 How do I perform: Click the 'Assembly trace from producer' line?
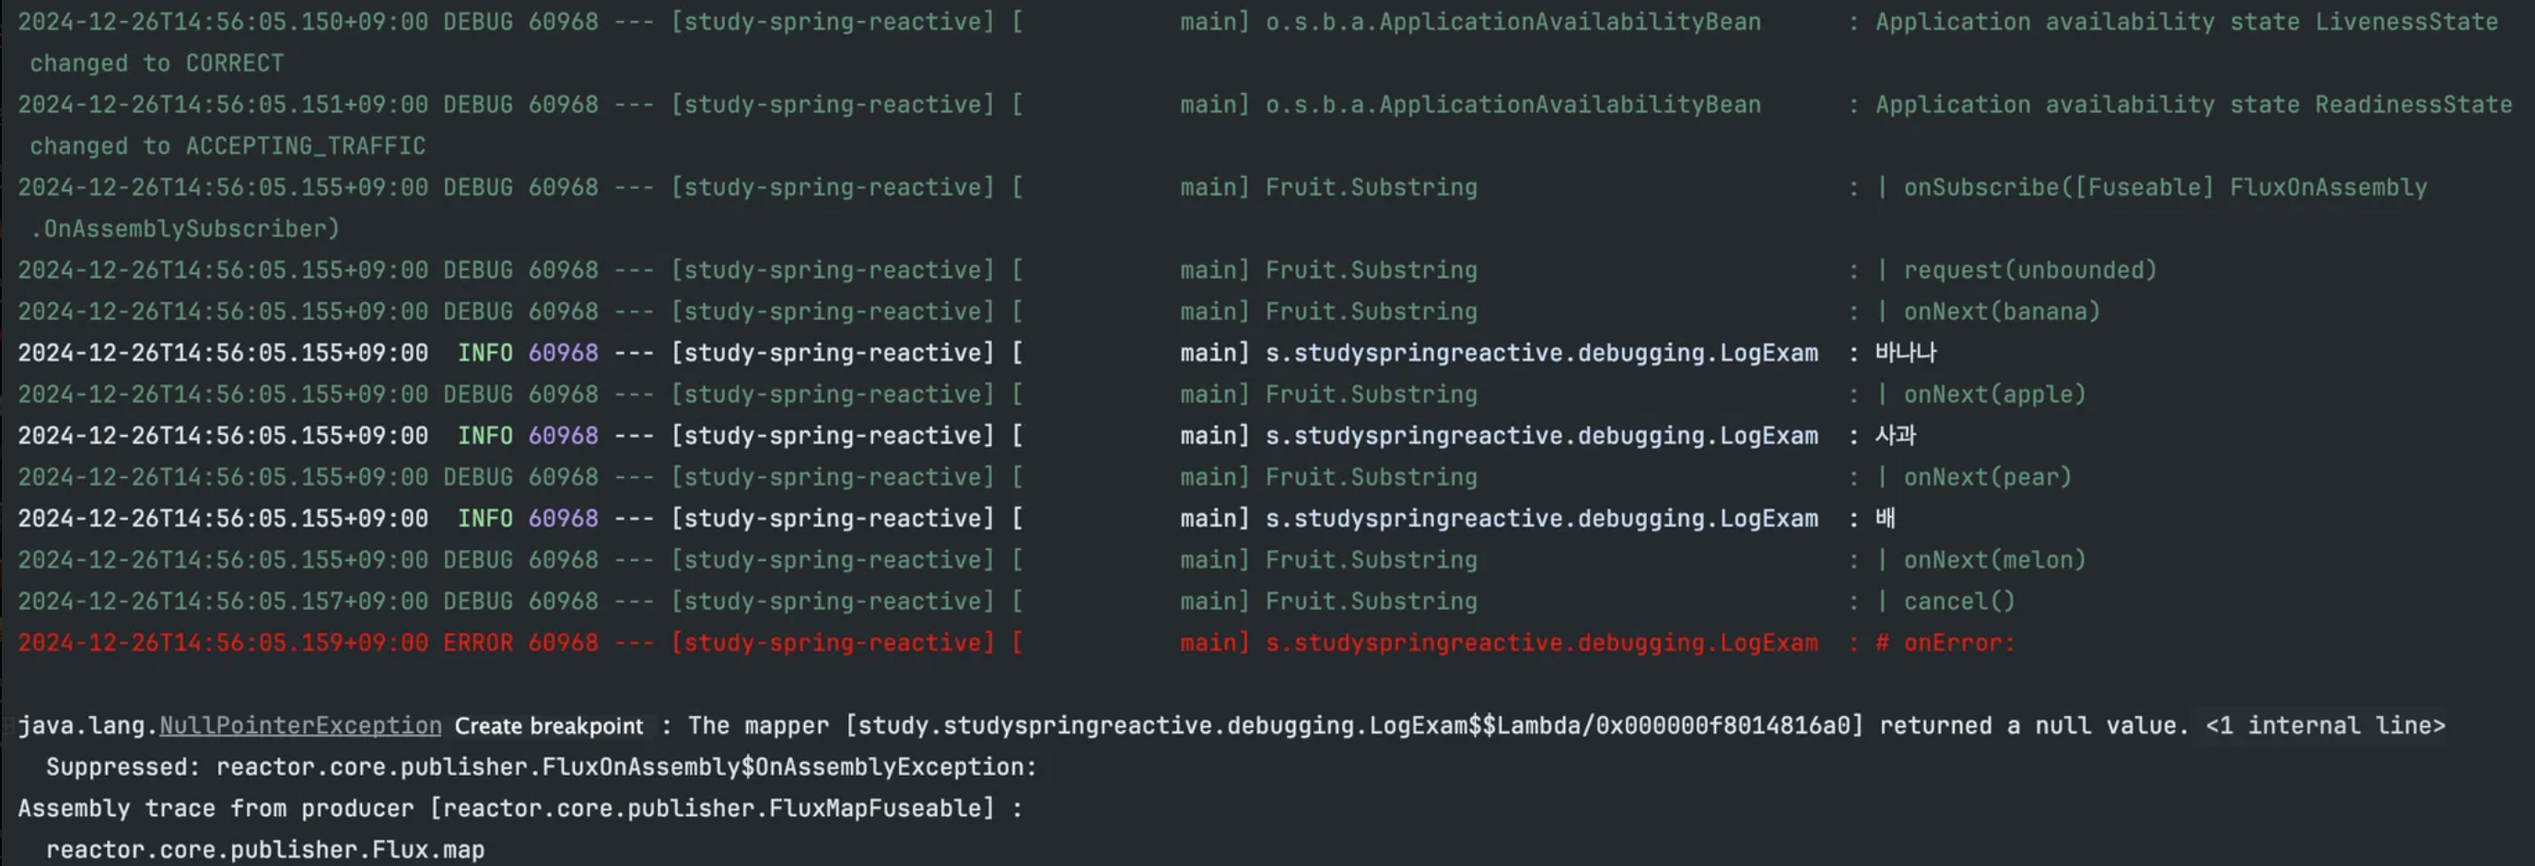[520, 808]
